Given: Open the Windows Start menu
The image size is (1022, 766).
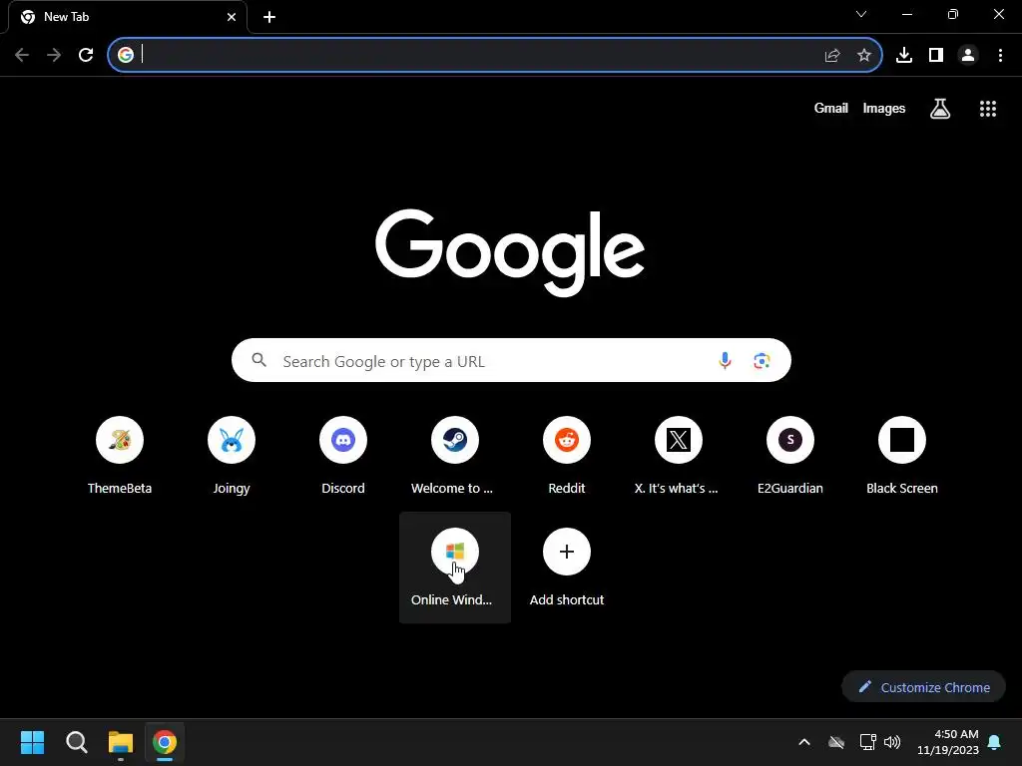Looking at the screenshot, I should 32,742.
